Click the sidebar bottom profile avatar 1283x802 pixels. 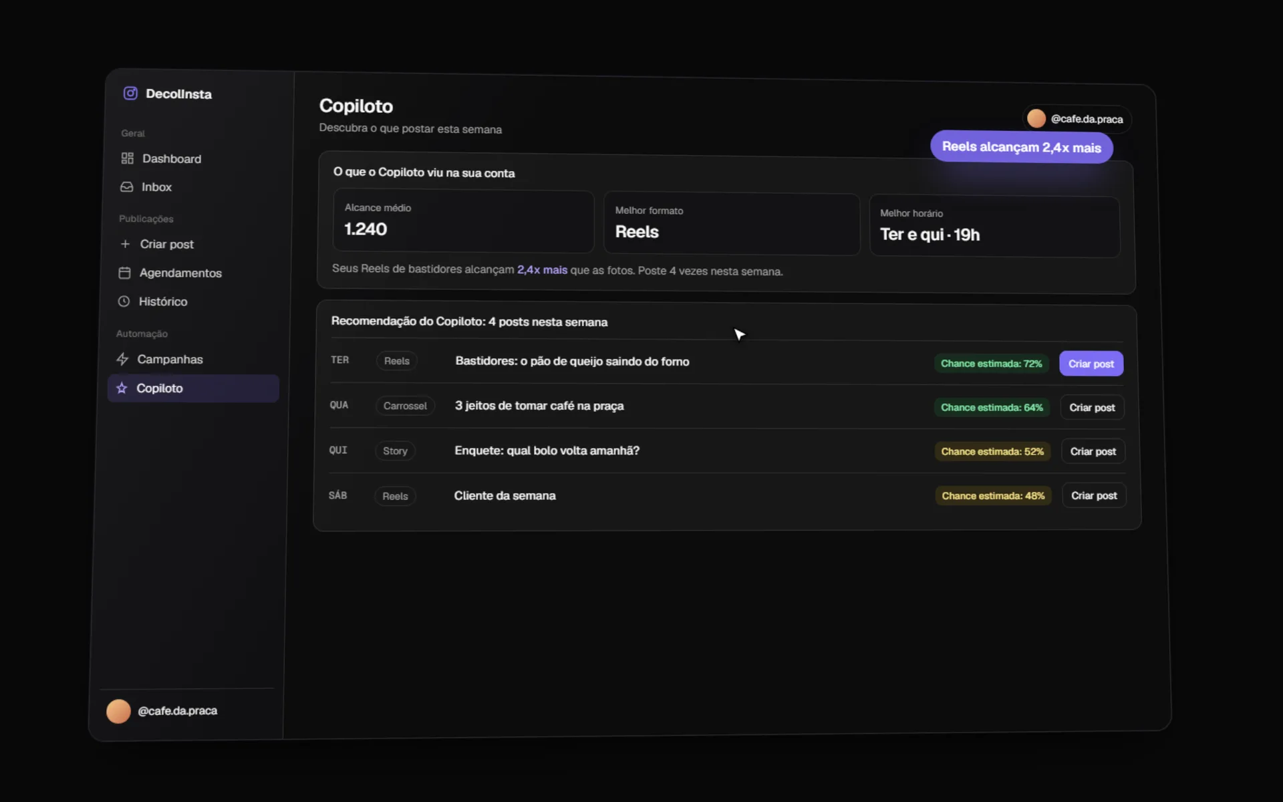point(118,711)
